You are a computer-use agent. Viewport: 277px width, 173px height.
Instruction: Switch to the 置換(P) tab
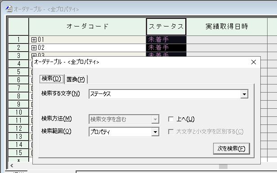tap(76, 80)
